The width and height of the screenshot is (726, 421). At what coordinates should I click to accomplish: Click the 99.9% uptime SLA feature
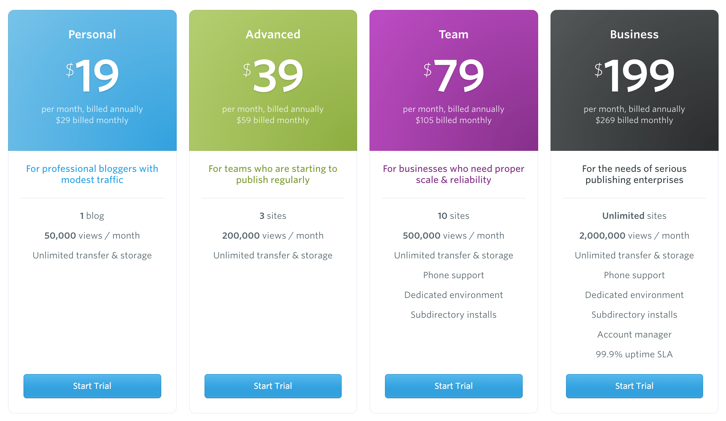634,354
